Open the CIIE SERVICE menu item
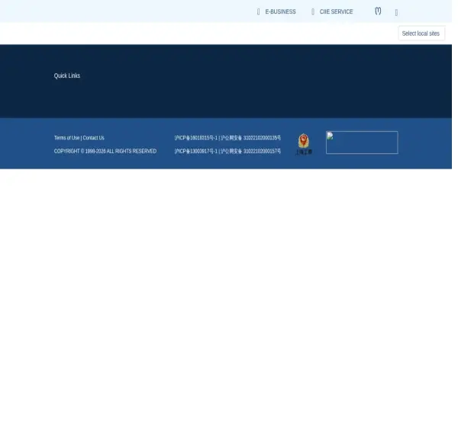Image resolution: width=458 pixels, height=427 pixels. tap(336, 11)
